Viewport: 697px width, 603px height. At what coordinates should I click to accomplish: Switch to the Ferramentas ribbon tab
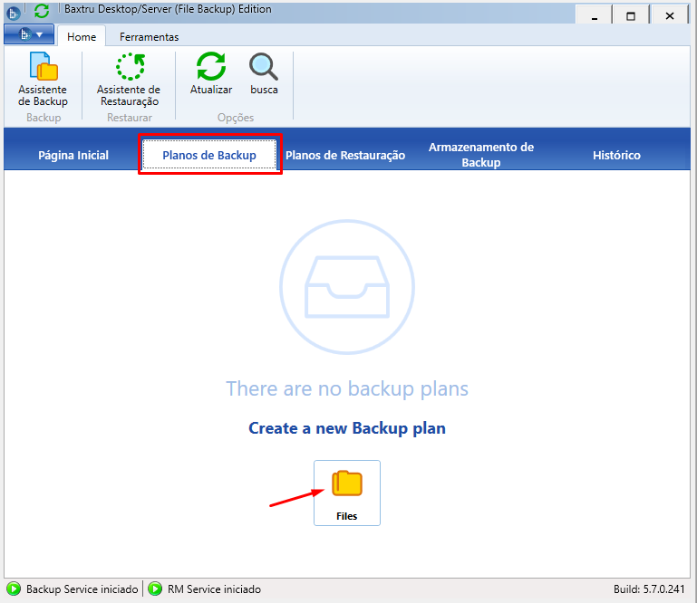[x=149, y=36]
